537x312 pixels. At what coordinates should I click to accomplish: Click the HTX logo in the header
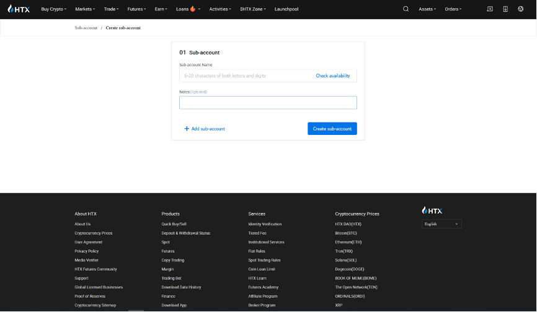point(19,9)
